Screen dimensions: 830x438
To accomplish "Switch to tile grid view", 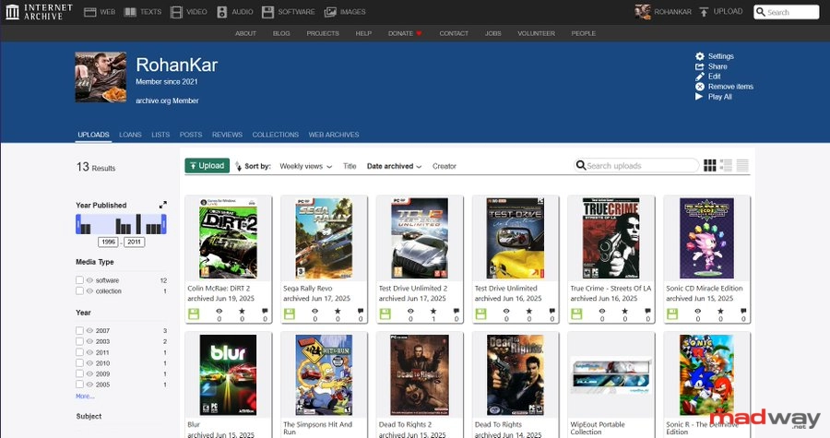I will 710,166.
